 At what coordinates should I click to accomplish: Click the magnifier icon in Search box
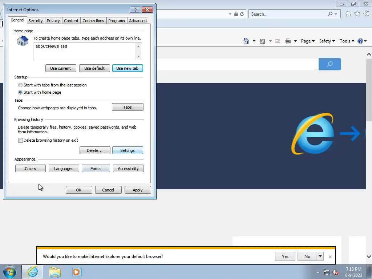tap(330, 14)
